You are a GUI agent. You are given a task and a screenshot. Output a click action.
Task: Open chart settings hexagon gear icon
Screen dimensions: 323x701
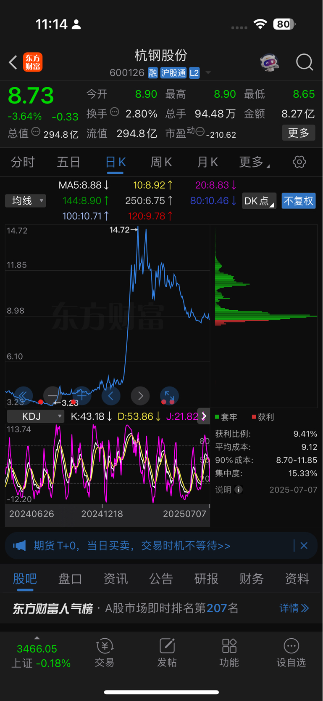(x=299, y=162)
